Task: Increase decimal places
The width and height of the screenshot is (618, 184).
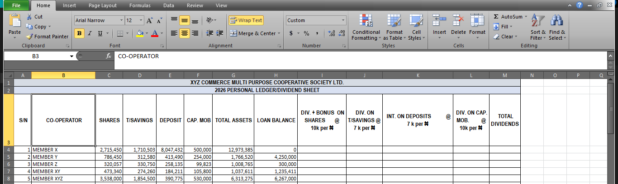Action: coord(331,33)
